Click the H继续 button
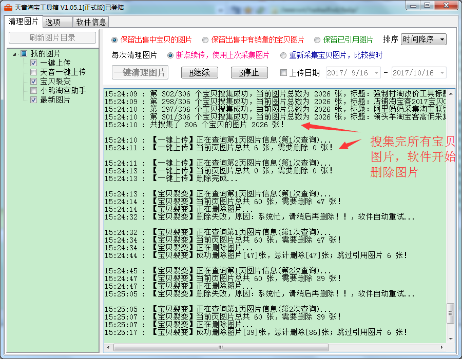Image resolution: width=462 pixels, height=359 pixels. pyautogui.click(x=199, y=73)
